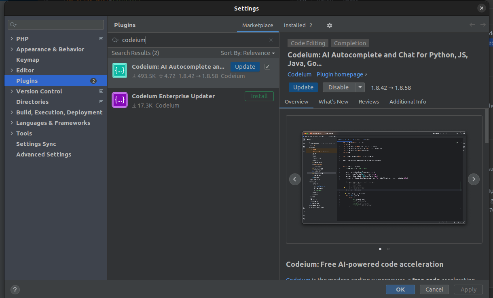Click the help question mark icon
Screen dimensions: 493x298
click(x=15, y=290)
